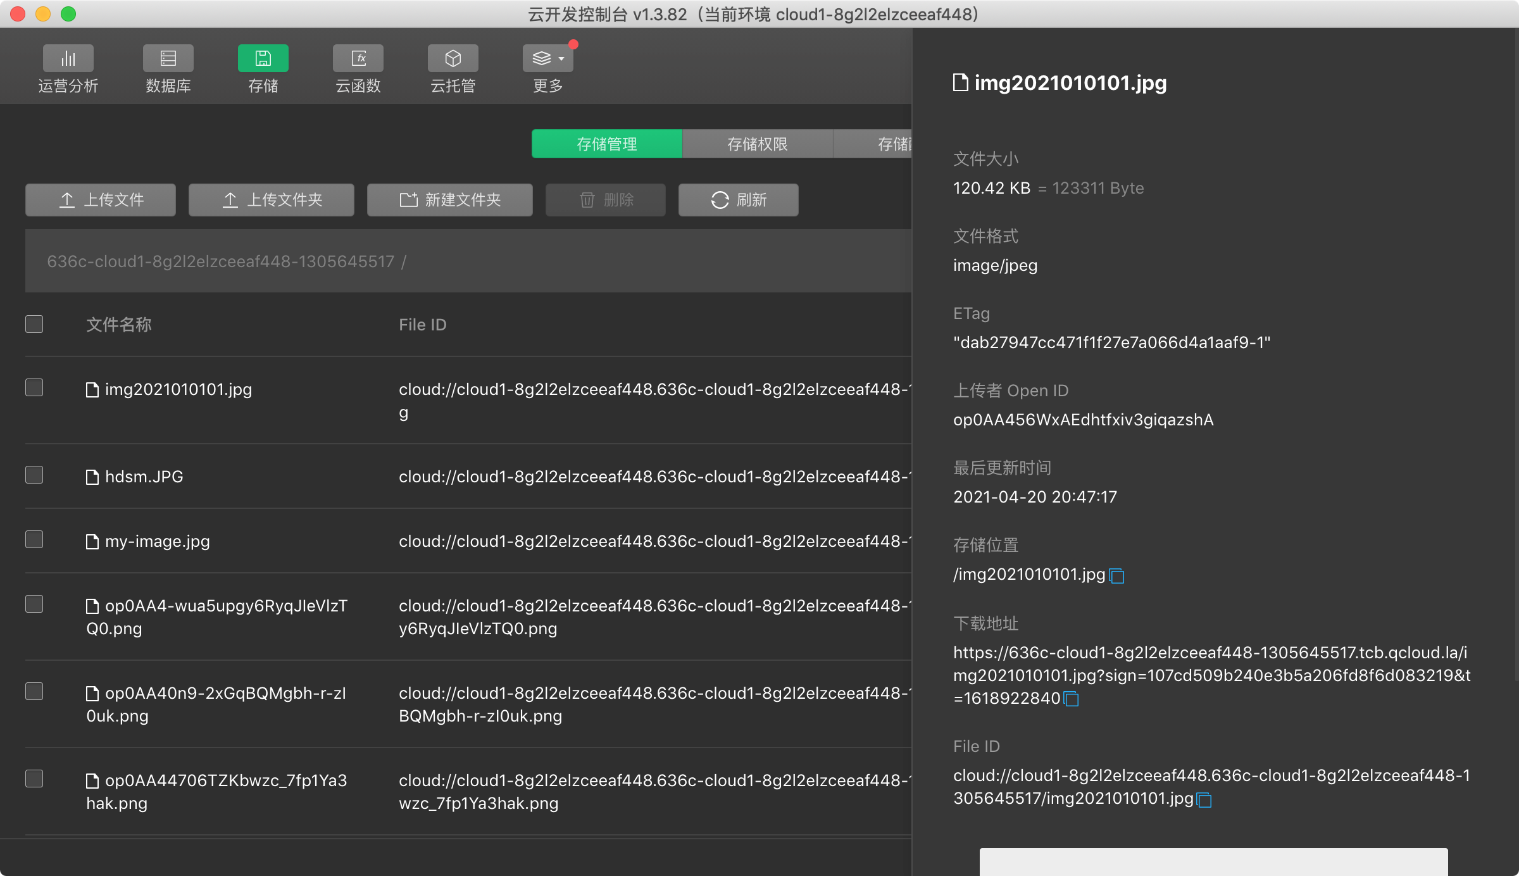1519x876 pixels.
Task: Open the 云函数 cloud functions icon
Action: (358, 59)
